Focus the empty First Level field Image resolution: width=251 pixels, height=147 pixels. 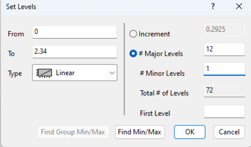coord(224,111)
